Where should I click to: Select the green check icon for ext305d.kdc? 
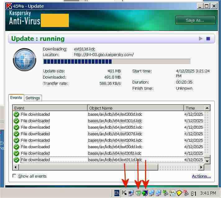(16, 127)
